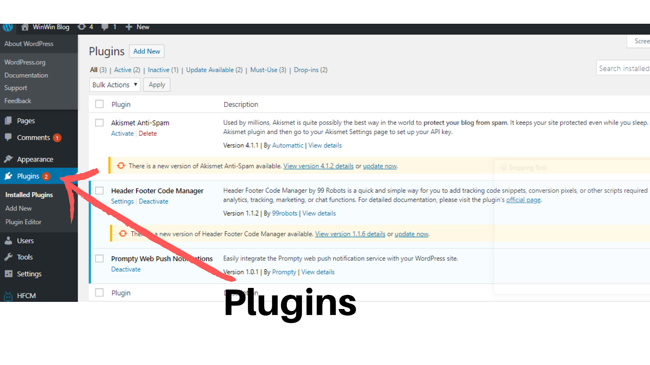Click the Settings icon in sidebar

9,274
